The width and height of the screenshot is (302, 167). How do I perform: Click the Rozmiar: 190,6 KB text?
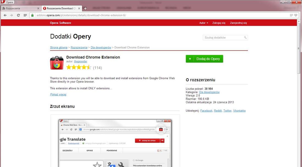pyautogui.click(x=197, y=99)
